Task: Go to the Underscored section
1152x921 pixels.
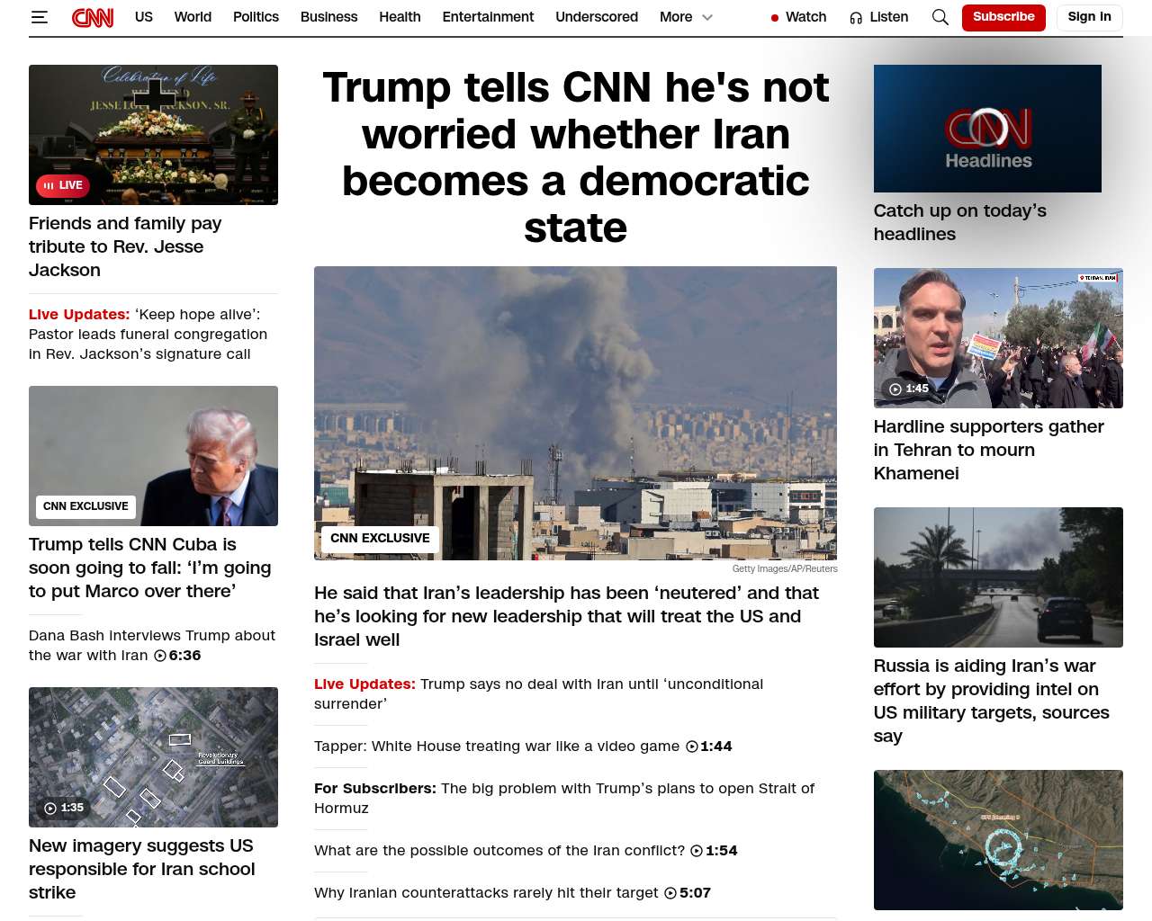Action: pyautogui.click(x=597, y=17)
